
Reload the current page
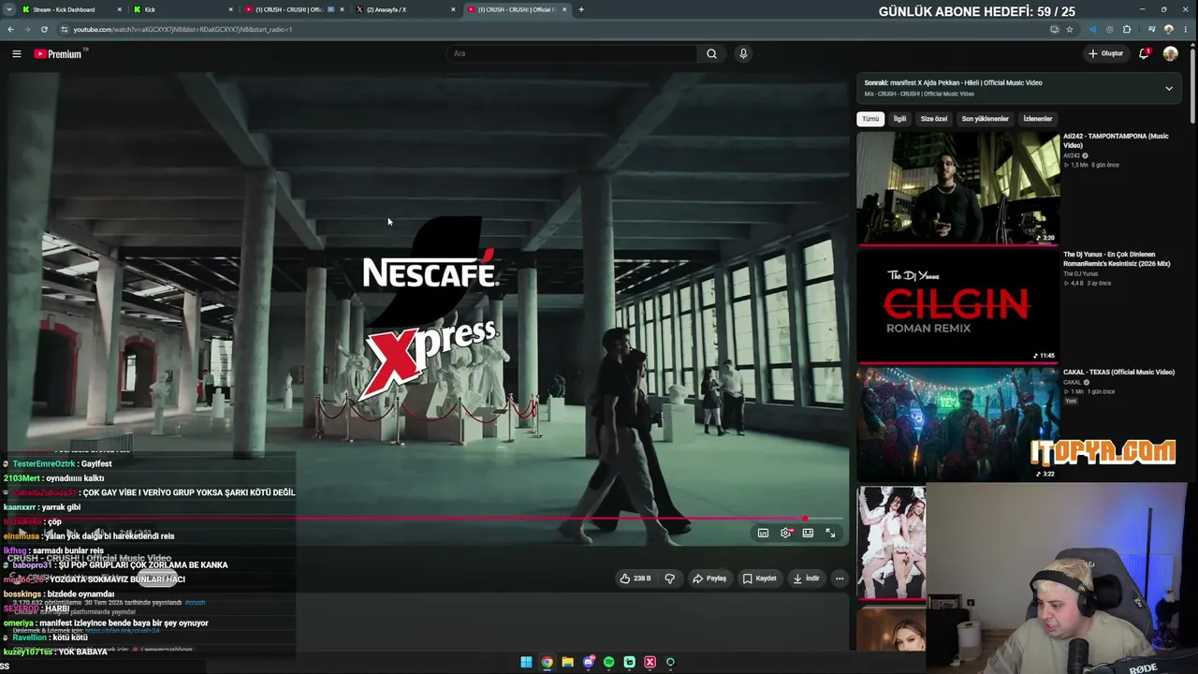pos(44,29)
